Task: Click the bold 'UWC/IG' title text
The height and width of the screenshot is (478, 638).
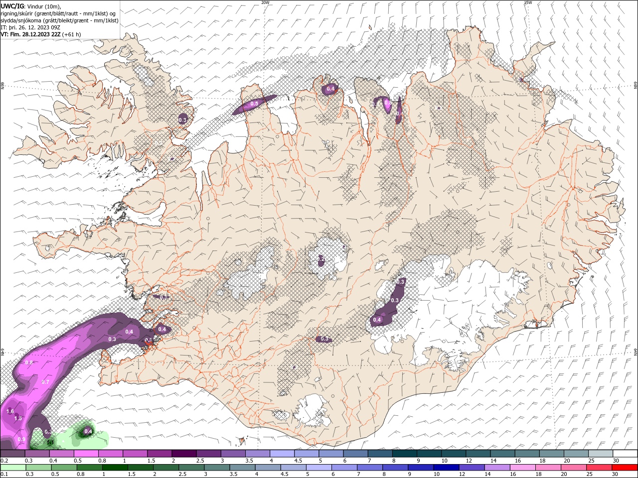Action: [x=12, y=6]
